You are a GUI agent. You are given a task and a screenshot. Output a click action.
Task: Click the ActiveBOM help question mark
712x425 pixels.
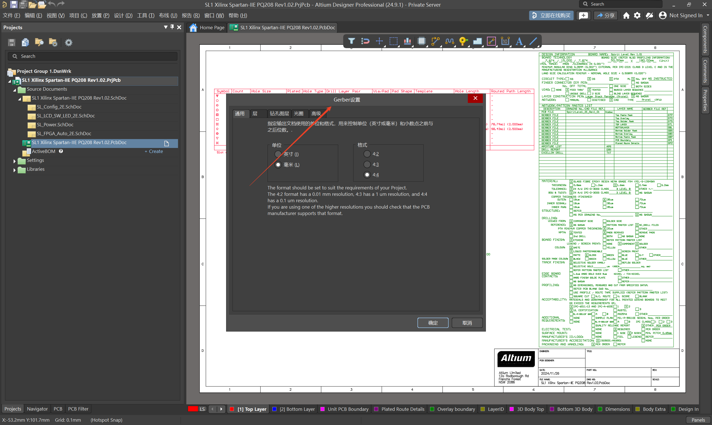pos(61,151)
